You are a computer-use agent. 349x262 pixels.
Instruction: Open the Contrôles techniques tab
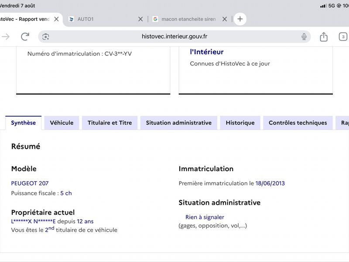pos(298,123)
